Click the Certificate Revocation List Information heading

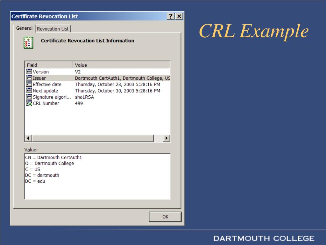point(88,41)
